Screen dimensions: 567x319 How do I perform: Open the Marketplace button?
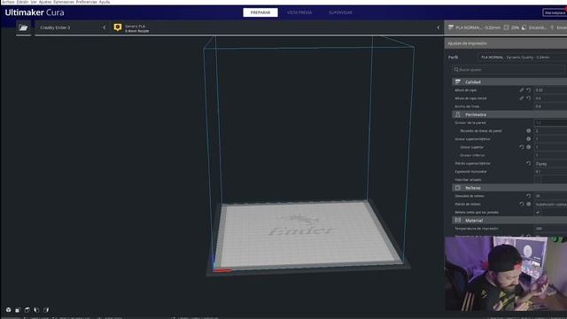555,12
